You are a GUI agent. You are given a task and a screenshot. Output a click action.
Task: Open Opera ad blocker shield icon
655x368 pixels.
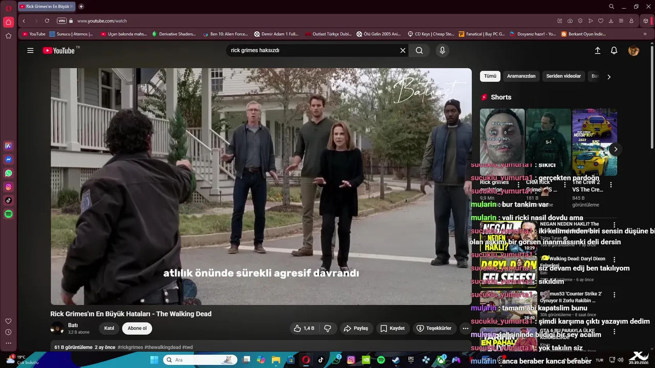tap(580, 21)
